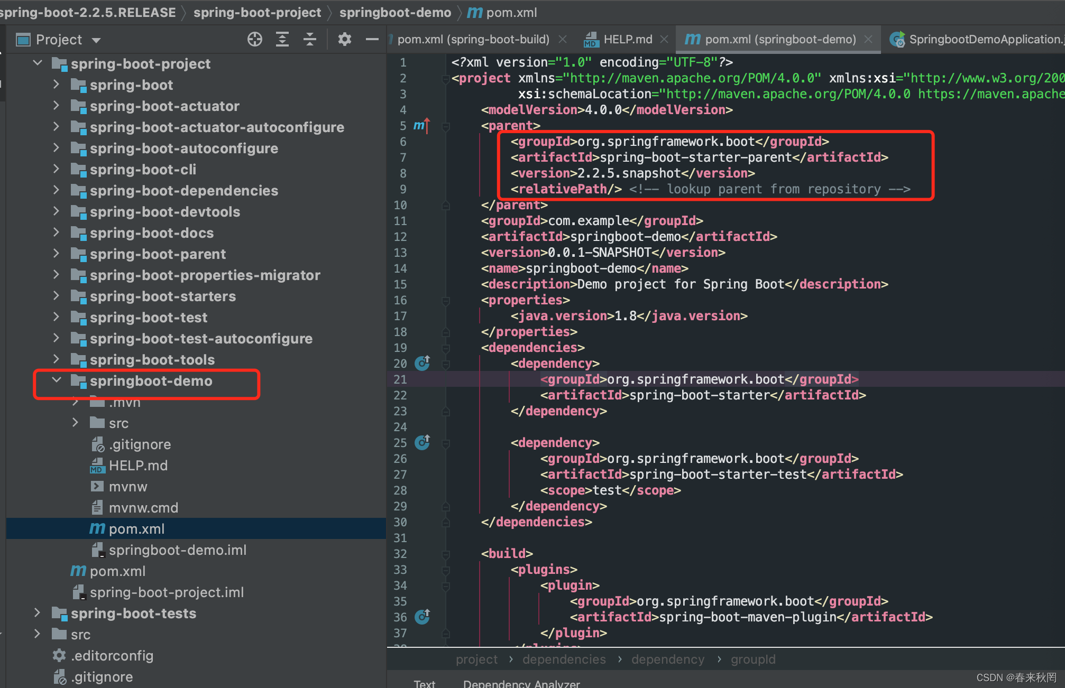Click the Maven parent gutter icon on line 5
1065x688 pixels.
pos(422,126)
